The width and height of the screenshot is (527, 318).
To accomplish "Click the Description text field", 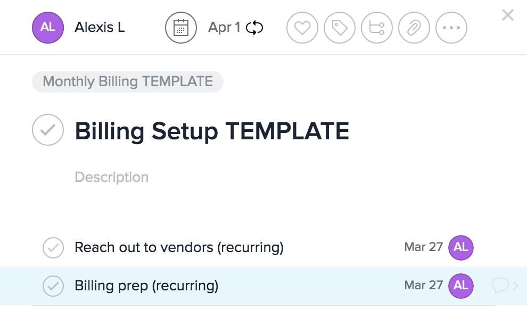I will tap(112, 177).
